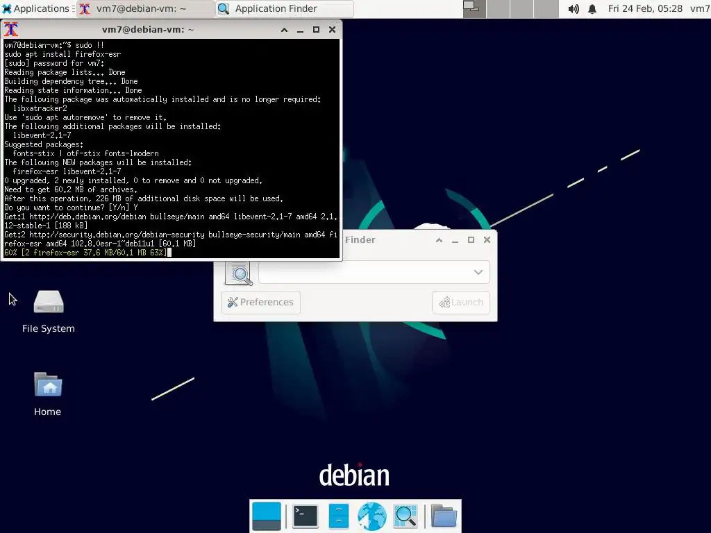Open the vm7 user menu in panel

click(700, 8)
